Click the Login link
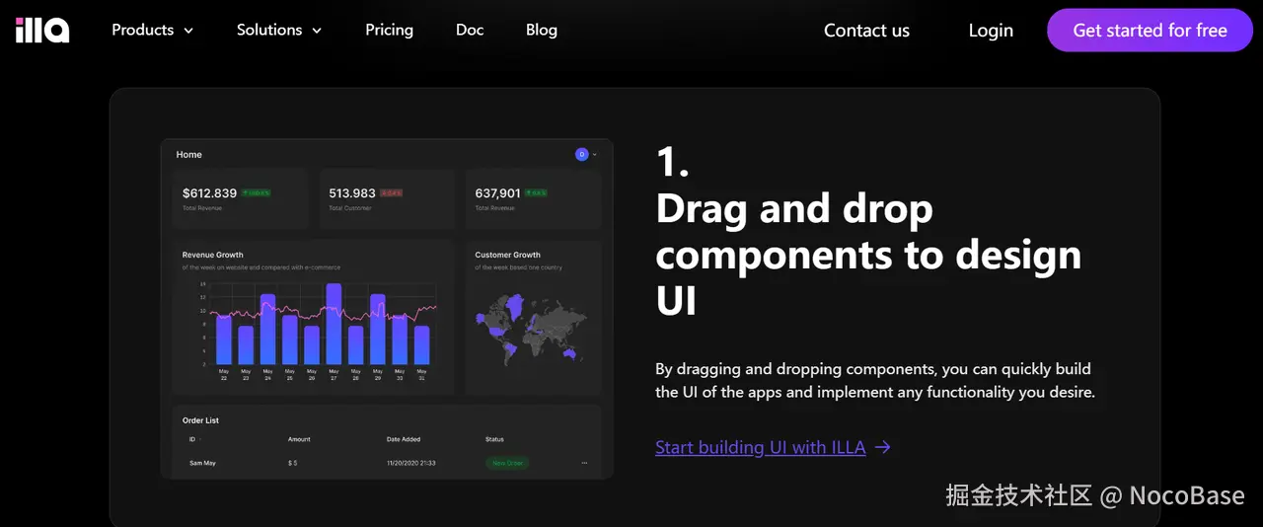Image resolution: width=1263 pixels, height=527 pixels. (991, 31)
